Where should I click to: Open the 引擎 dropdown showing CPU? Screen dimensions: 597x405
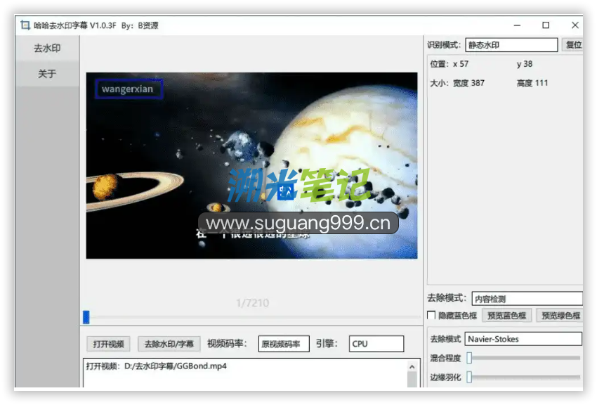tap(376, 344)
